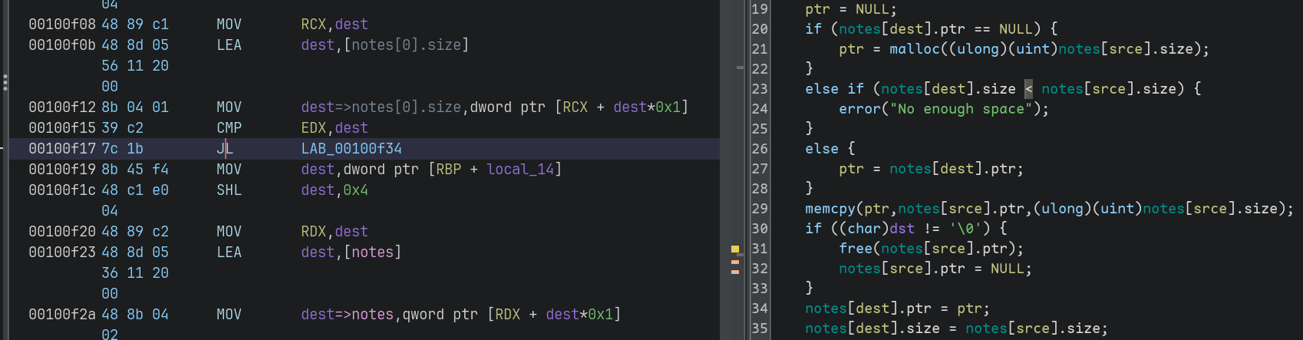The width and height of the screenshot is (1303, 340).
Task: Click the yellow marker in overview margin
Action: tap(734, 249)
